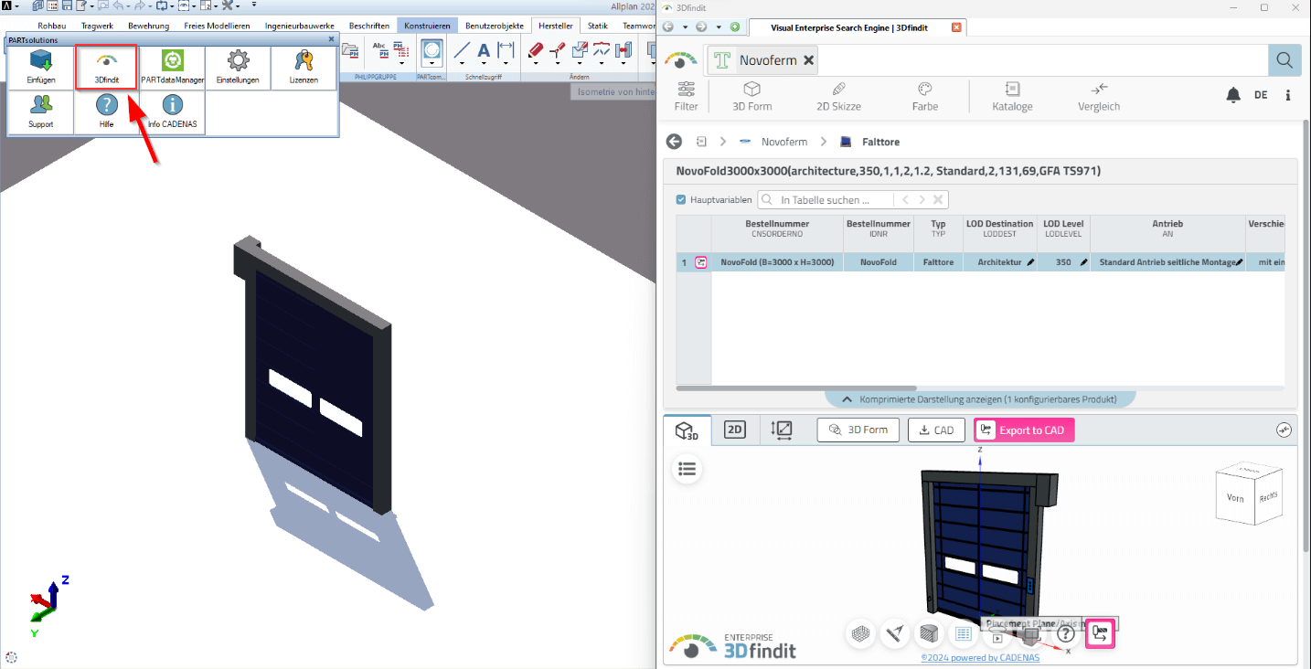The height and width of the screenshot is (669, 1311).
Task: Go back with the breadcrumb back arrow
Action: [674, 142]
